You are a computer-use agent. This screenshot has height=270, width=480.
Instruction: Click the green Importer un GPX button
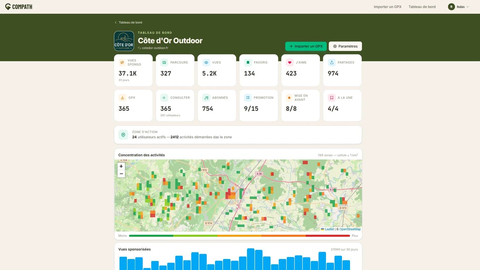(306, 46)
